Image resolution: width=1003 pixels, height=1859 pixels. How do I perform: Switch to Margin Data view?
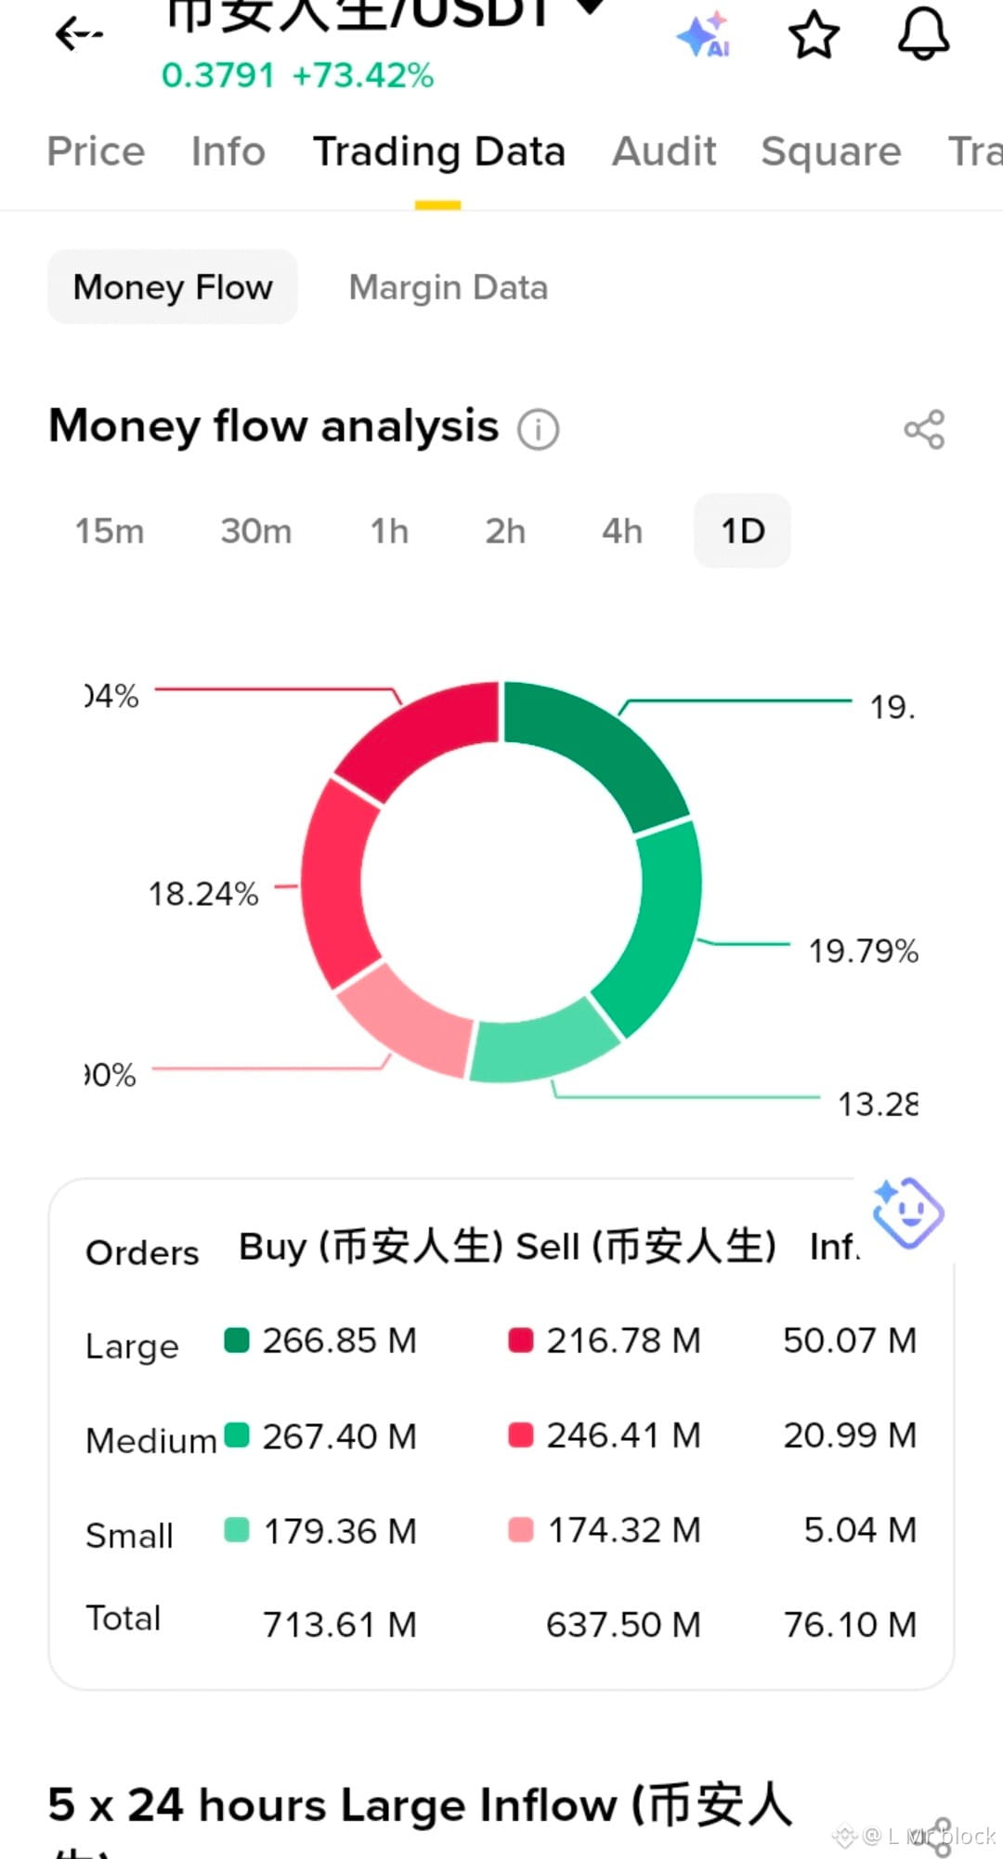point(448,287)
